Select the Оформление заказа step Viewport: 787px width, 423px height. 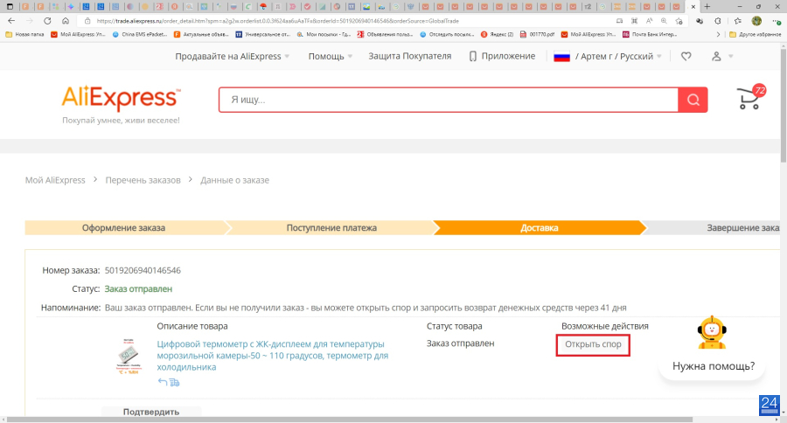(123, 228)
